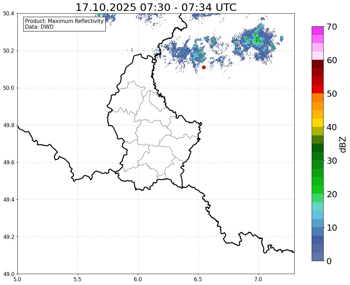This screenshot has height=285, width=350.
Task: Click the longitude axis label 6.5
Action: click(198, 279)
